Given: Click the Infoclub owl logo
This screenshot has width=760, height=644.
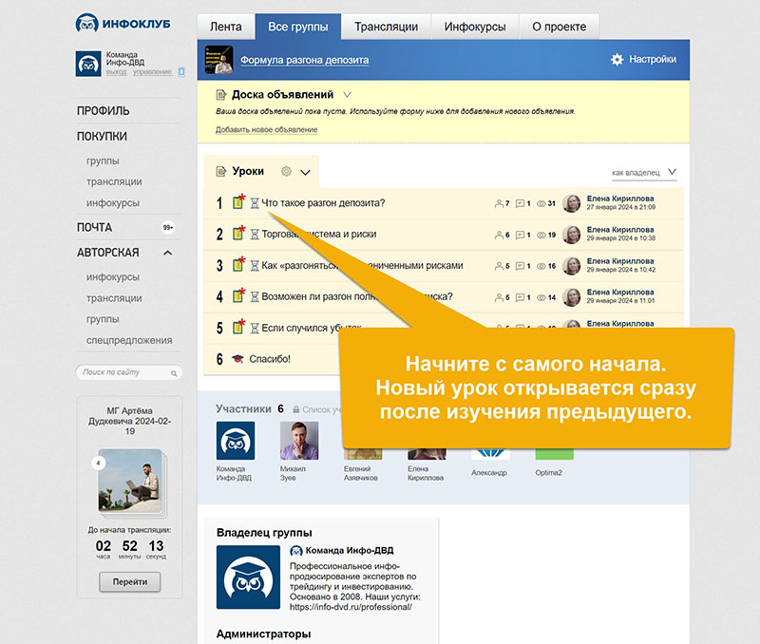Looking at the screenshot, I should point(87,24).
